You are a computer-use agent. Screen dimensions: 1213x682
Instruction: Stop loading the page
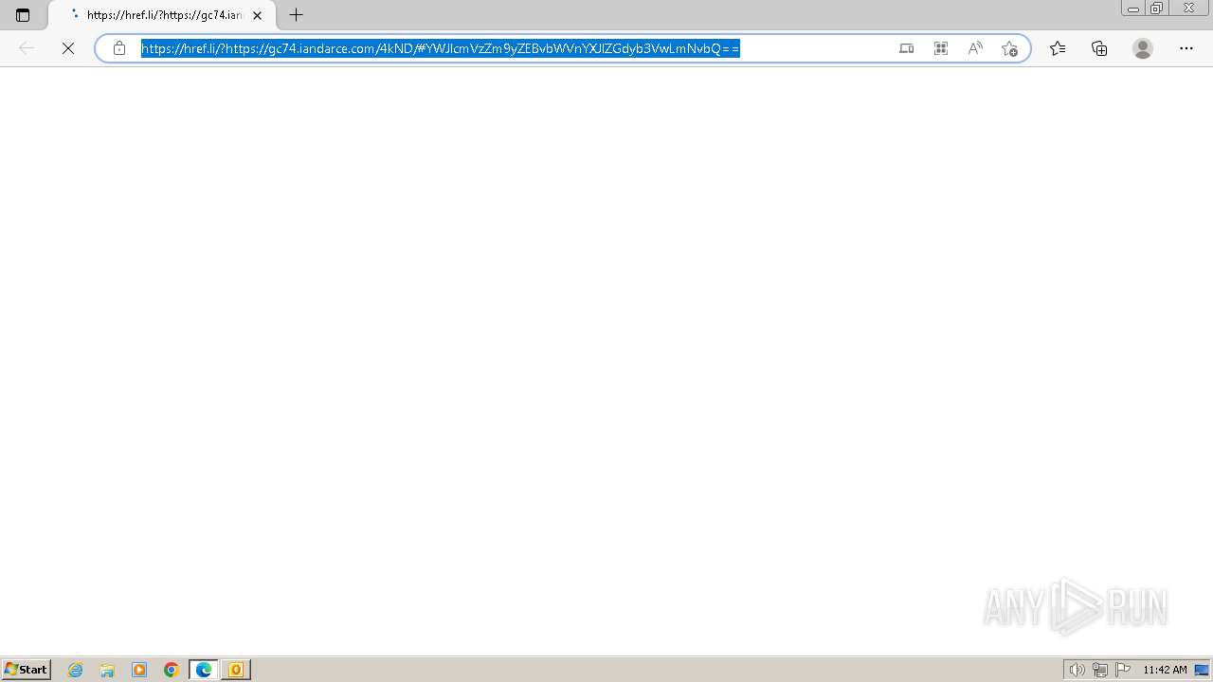68,48
